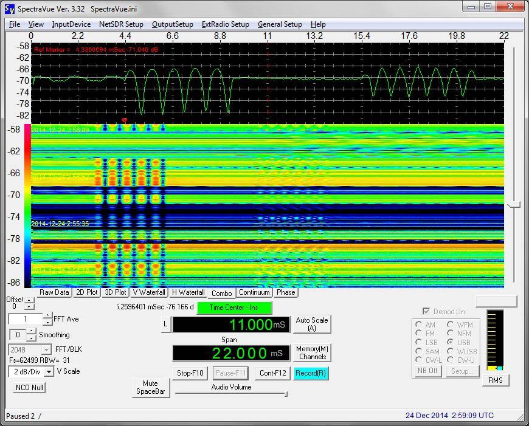Open the Help menu
The image size is (529, 426).
pyautogui.click(x=318, y=24)
